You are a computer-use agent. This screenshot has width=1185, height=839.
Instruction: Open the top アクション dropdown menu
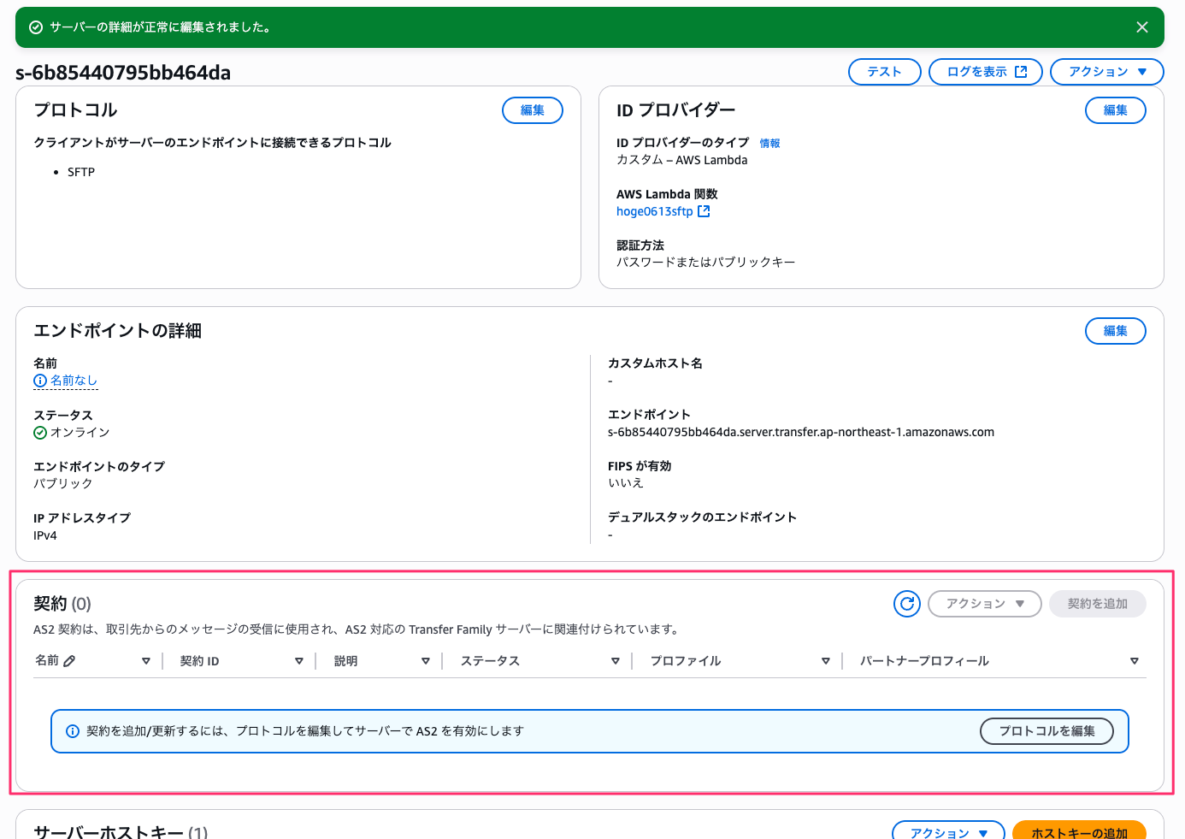(1106, 72)
